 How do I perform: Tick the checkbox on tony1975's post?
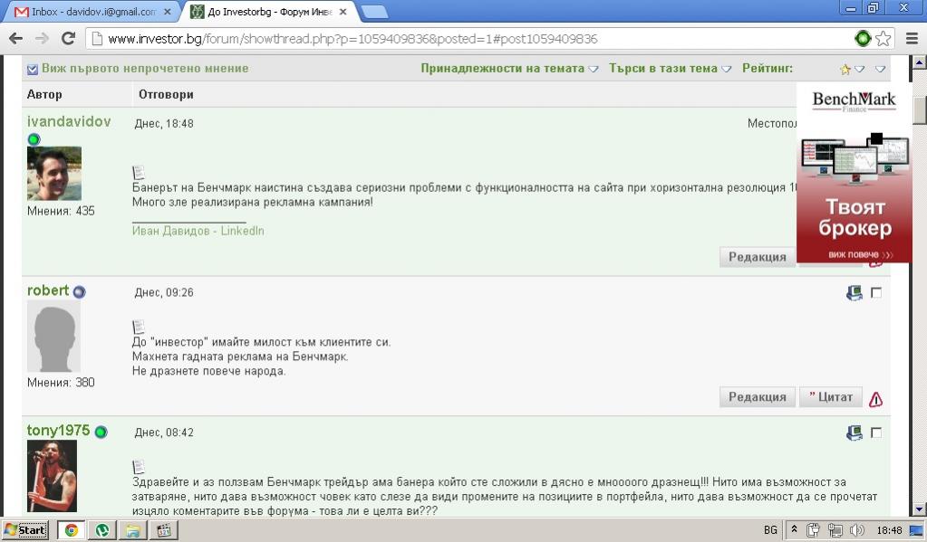coord(876,433)
